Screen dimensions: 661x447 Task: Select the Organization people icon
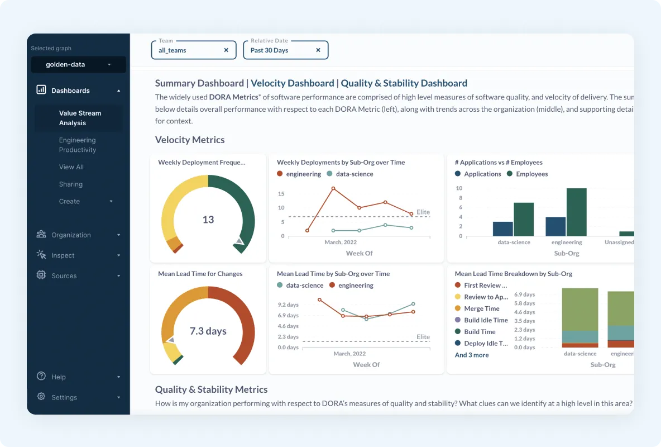pyautogui.click(x=42, y=235)
